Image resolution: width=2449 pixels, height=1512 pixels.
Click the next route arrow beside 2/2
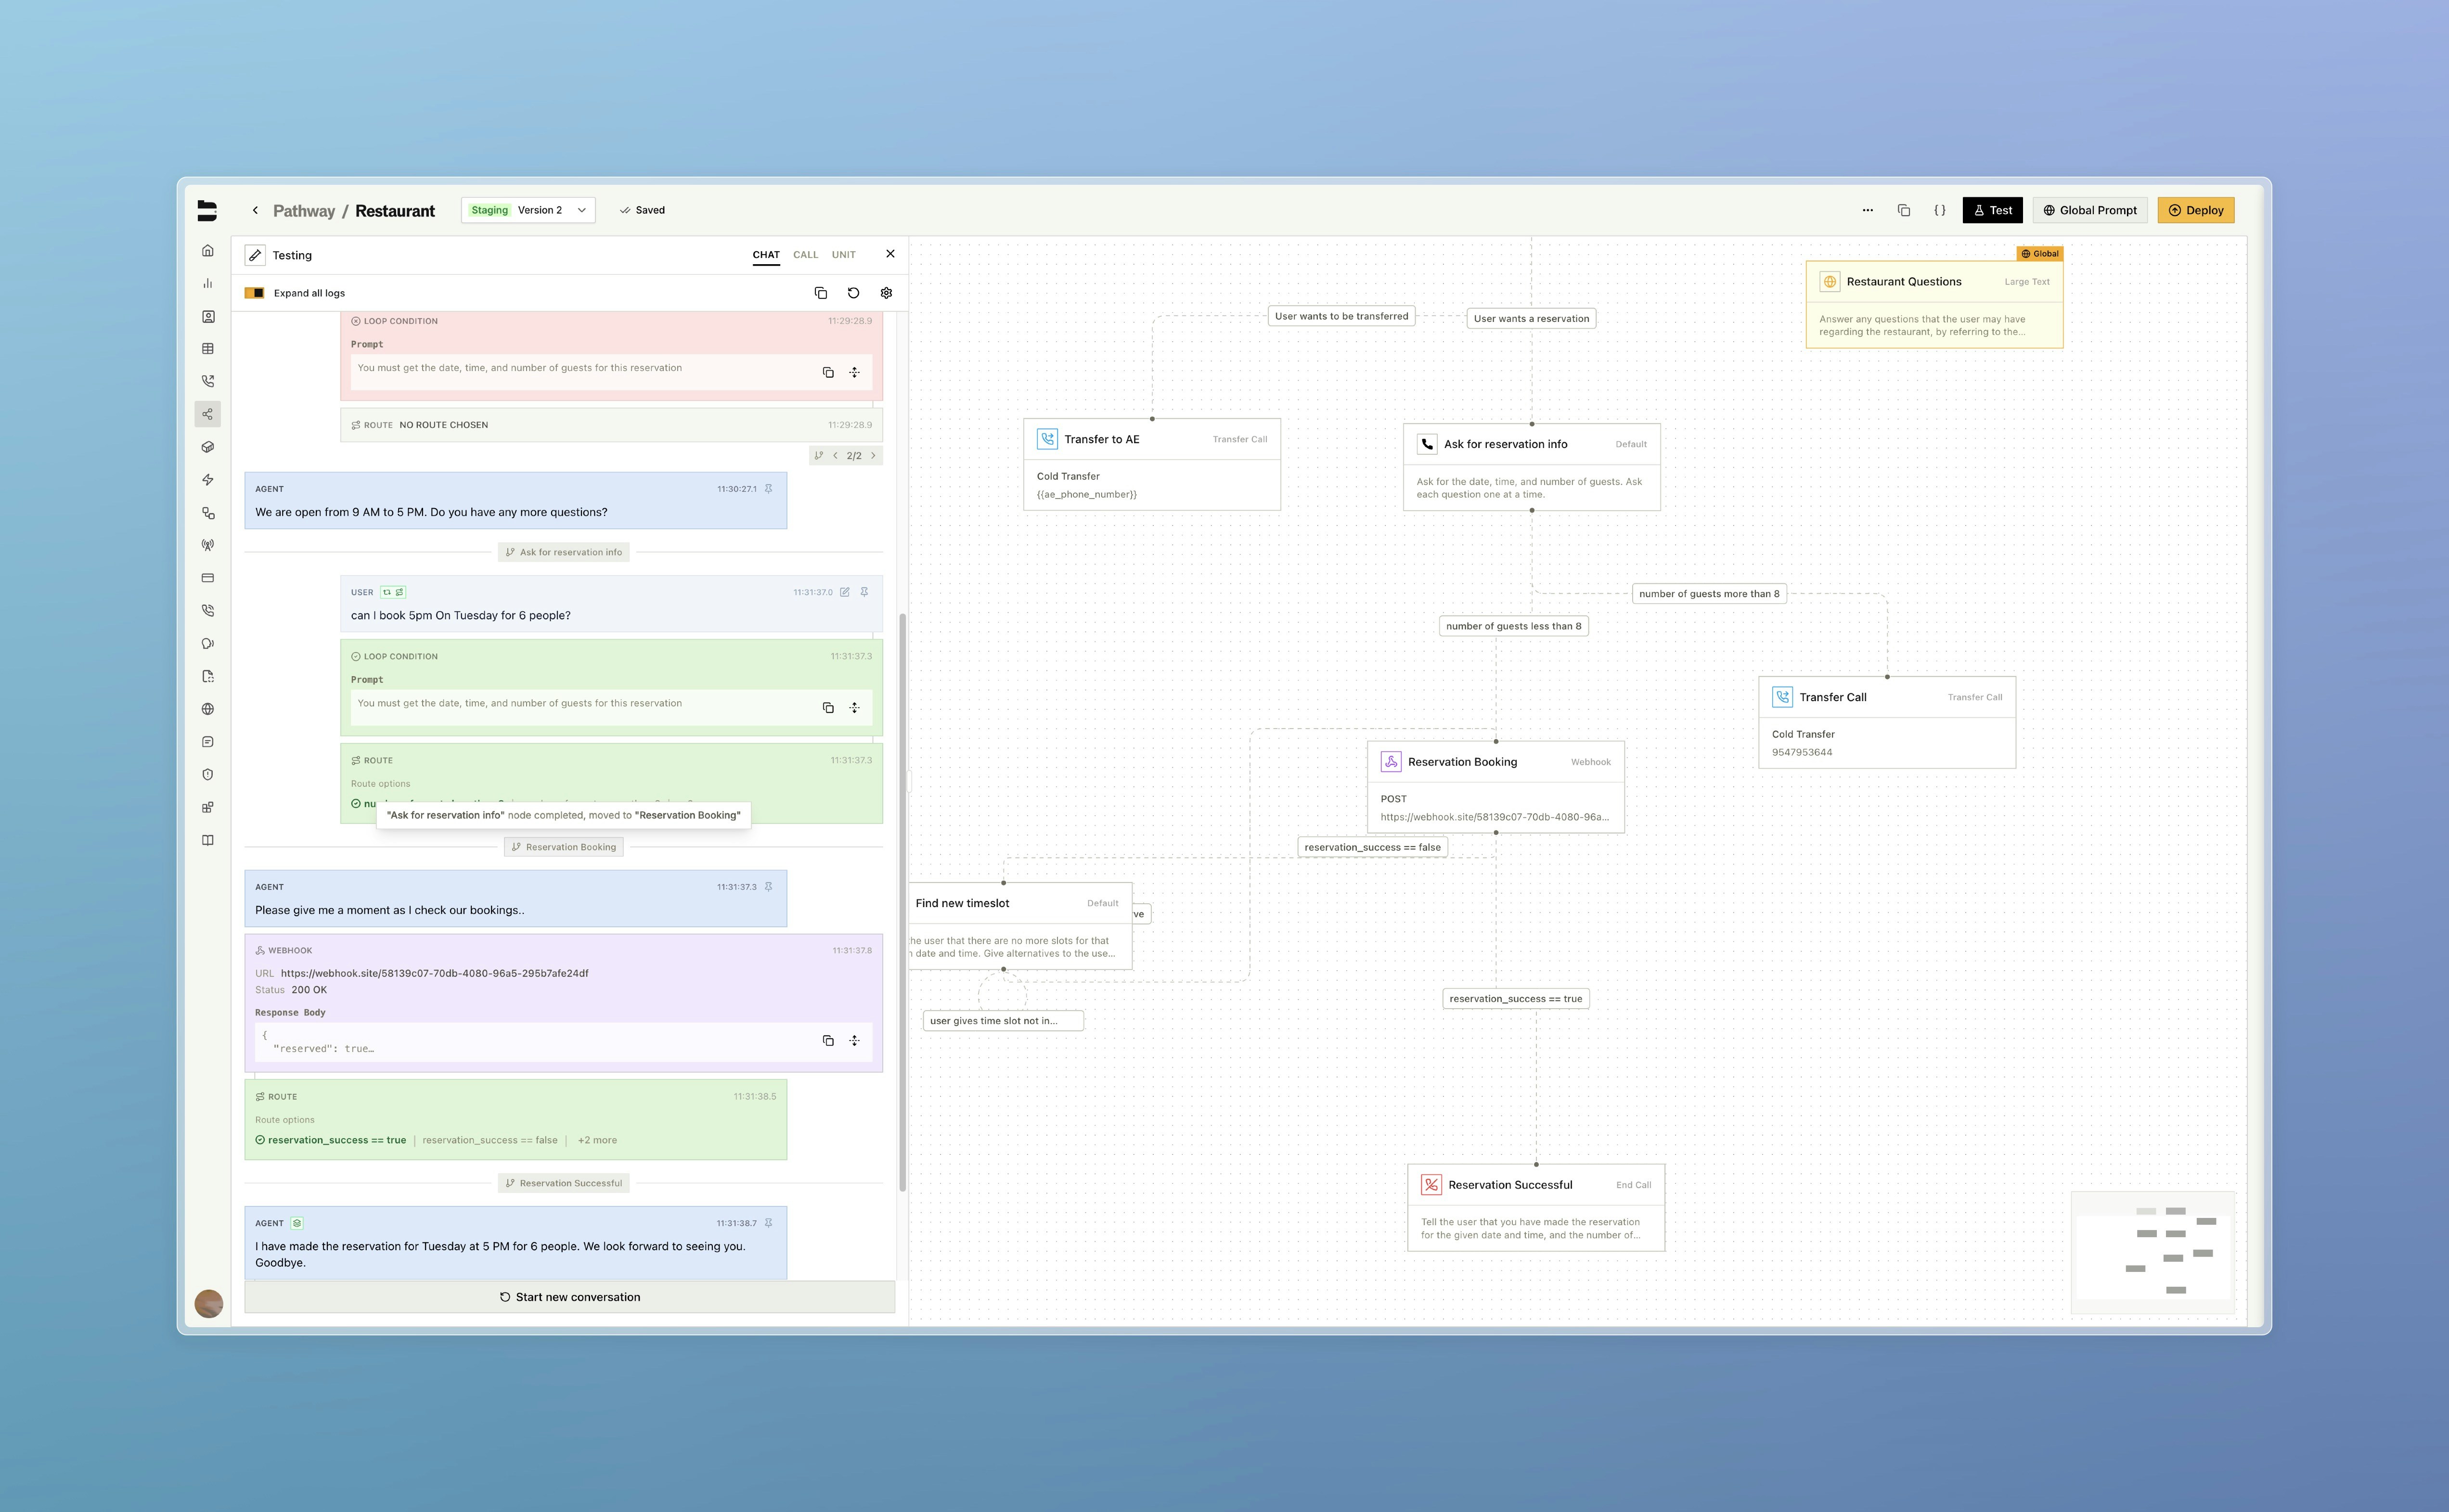pyautogui.click(x=873, y=455)
